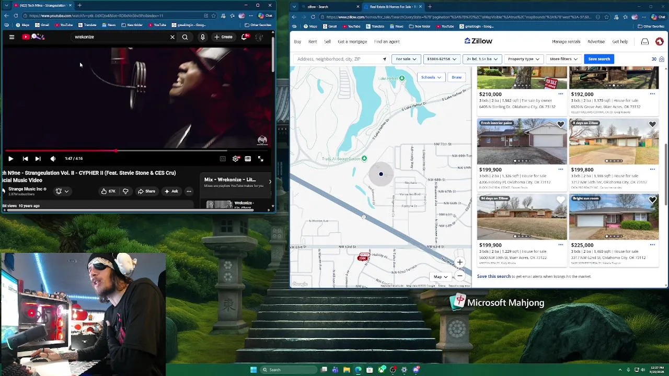
Task: Use current location arrow in search box
Action: 385,59
